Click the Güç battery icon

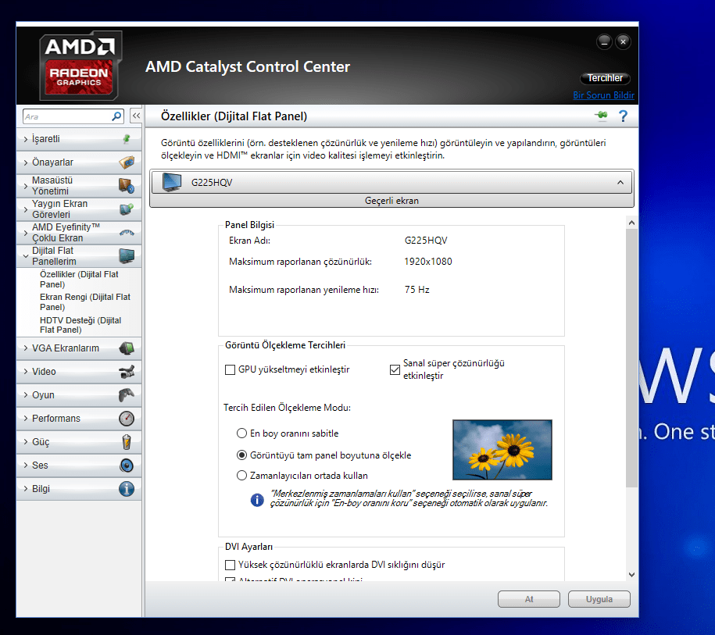[127, 442]
